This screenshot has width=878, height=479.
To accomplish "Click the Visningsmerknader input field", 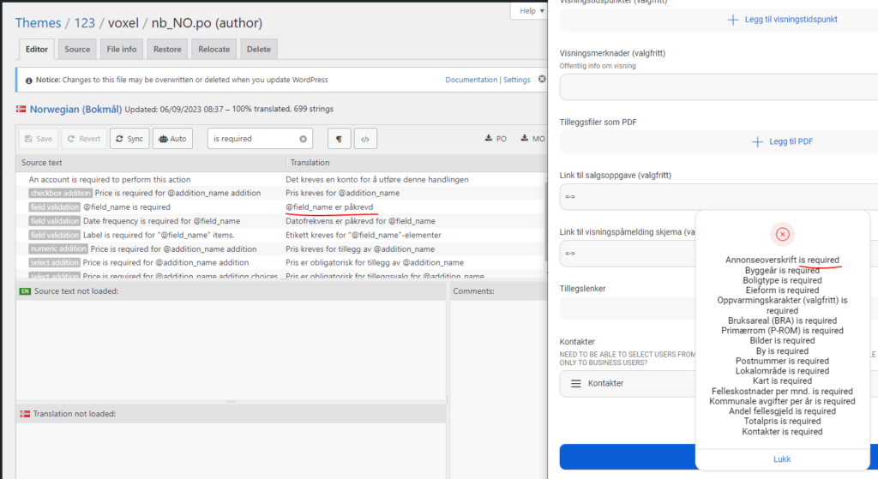I will 719,87.
